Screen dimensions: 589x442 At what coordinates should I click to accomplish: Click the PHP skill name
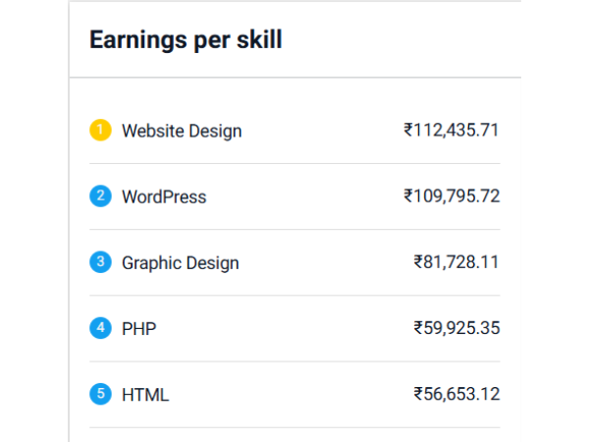[x=138, y=329]
